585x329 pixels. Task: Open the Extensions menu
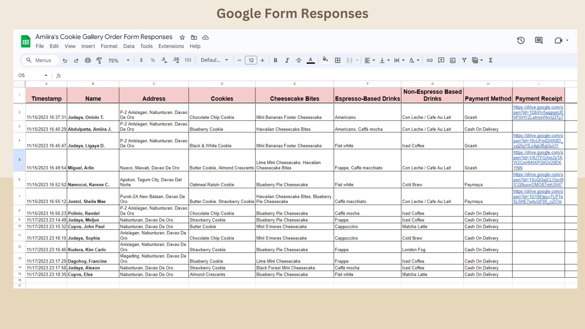pos(171,46)
